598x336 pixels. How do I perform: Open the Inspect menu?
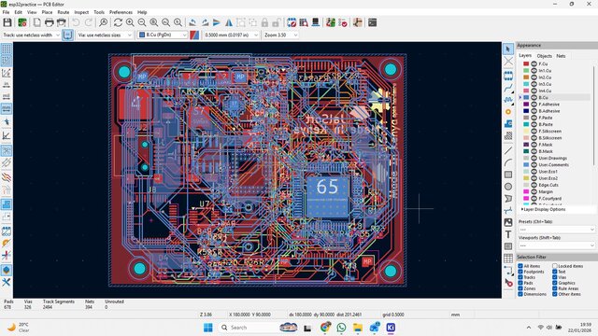(81, 12)
